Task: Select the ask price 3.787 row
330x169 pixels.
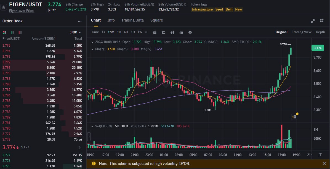Action: [42, 89]
